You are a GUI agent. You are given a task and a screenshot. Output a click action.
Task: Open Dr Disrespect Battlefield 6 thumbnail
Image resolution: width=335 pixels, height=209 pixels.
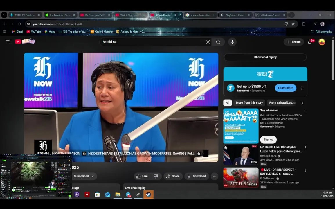pyautogui.click(x=241, y=178)
